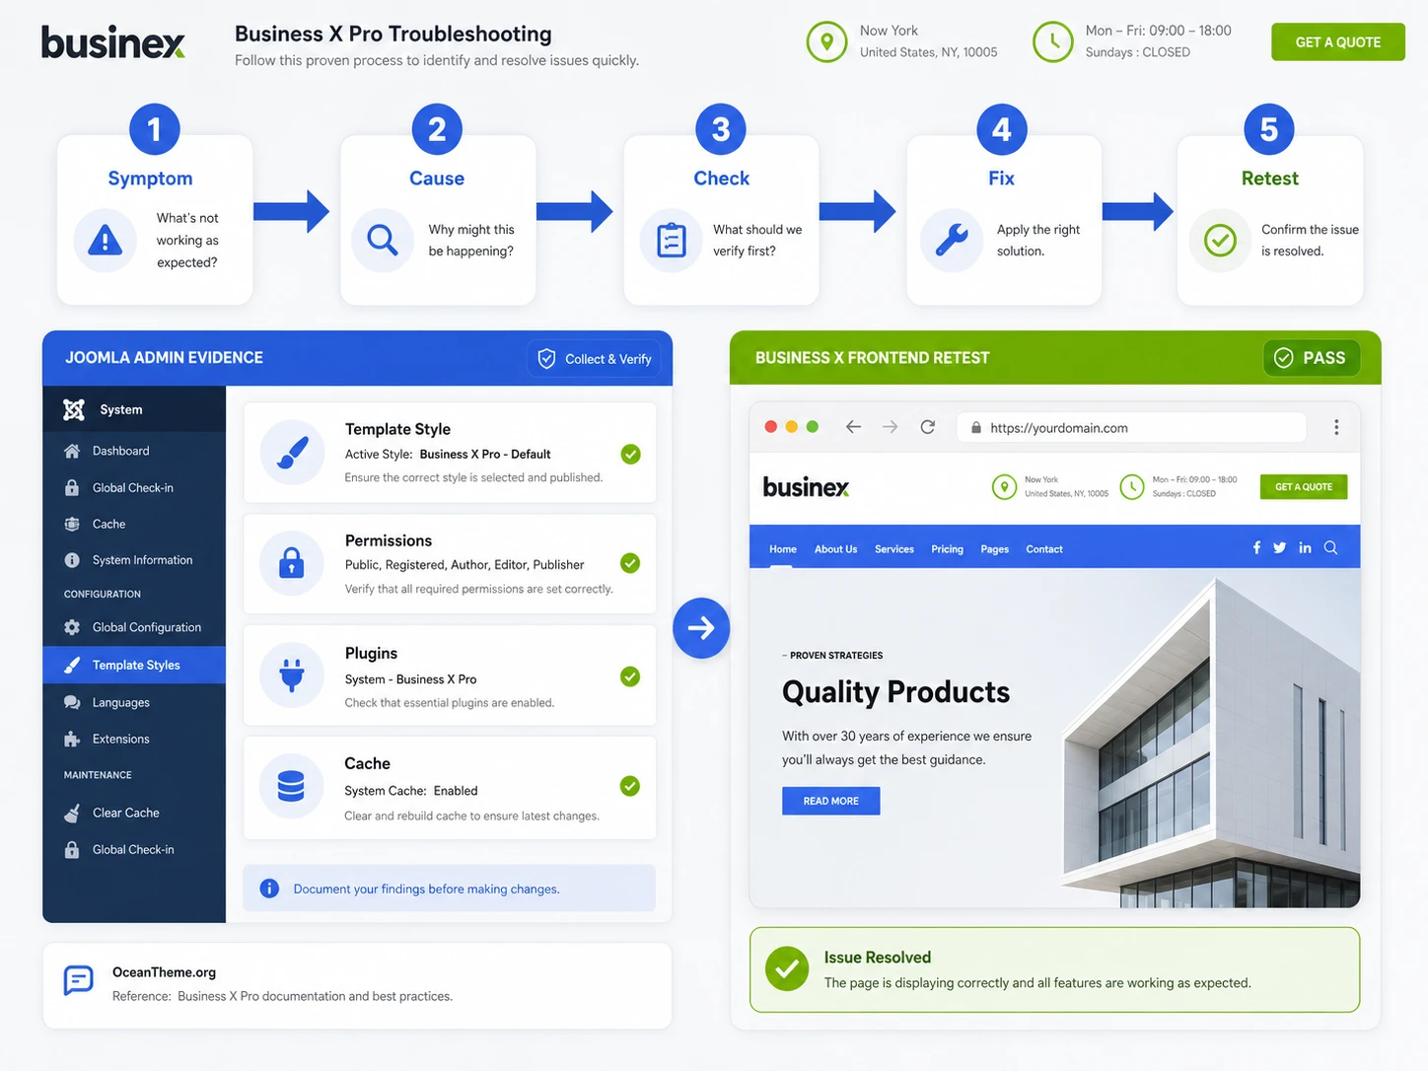Open the first Global Check-in under System
The width and height of the screenshot is (1428, 1071).
(x=134, y=487)
